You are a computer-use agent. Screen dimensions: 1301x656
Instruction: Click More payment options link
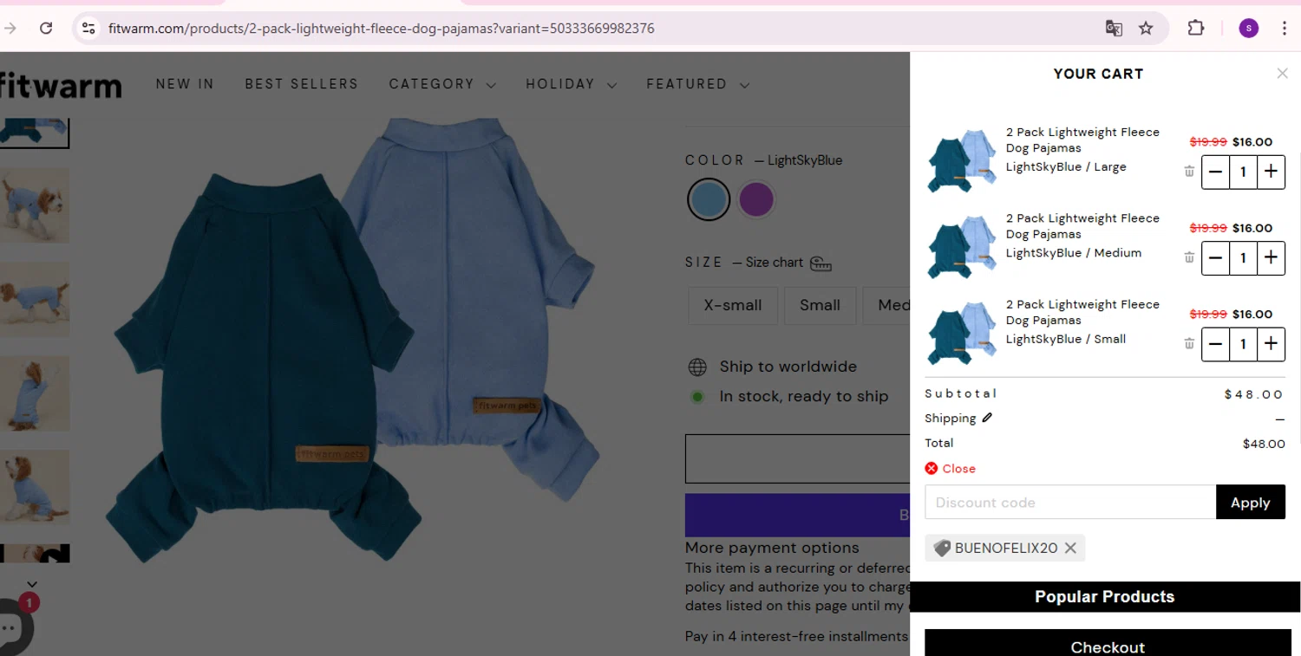(x=772, y=548)
